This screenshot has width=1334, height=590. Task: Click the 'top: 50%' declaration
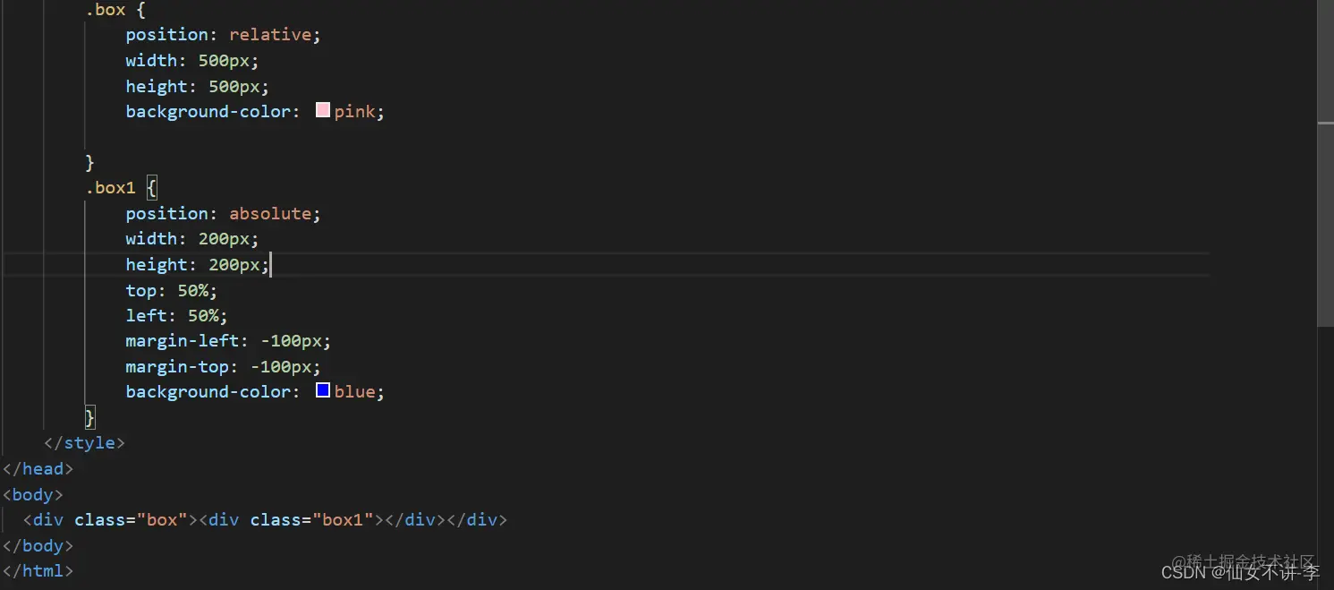pos(171,290)
